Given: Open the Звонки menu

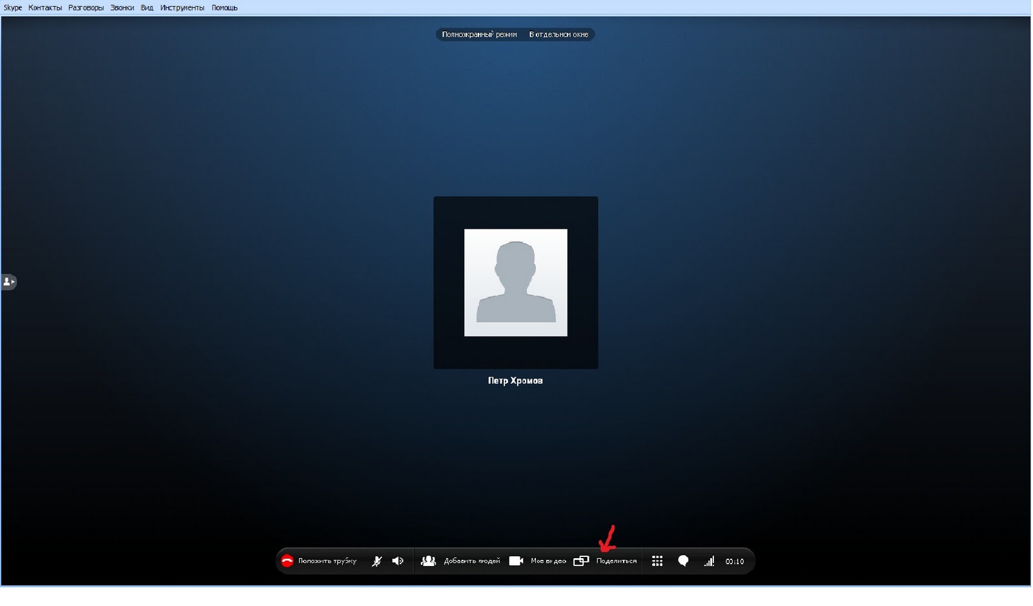Looking at the screenshot, I should [122, 8].
